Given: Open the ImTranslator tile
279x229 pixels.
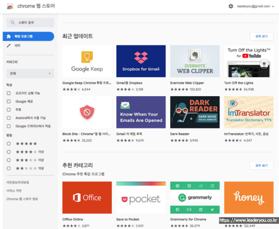Looking at the screenshot, I should pos(249,112).
